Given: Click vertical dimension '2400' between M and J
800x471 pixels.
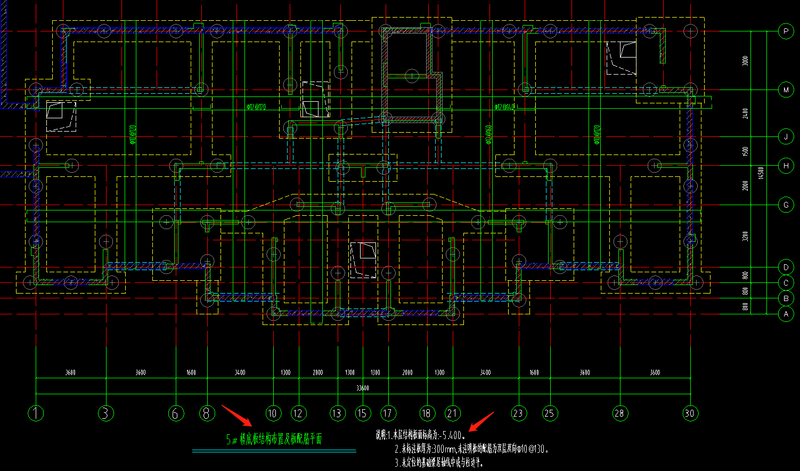Looking at the screenshot, I should click(x=745, y=113).
